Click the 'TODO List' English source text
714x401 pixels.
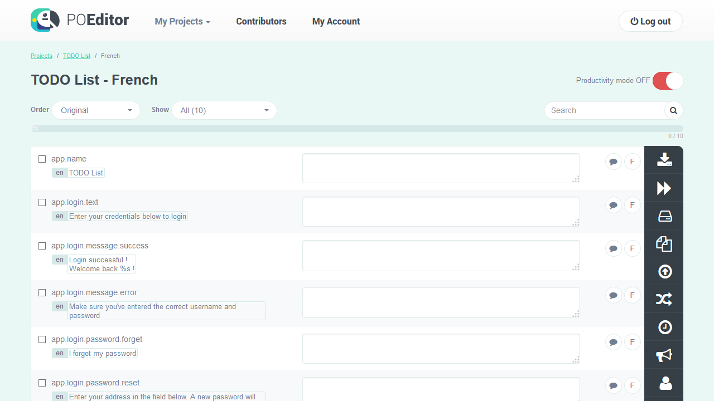click(x=86, y=173)
